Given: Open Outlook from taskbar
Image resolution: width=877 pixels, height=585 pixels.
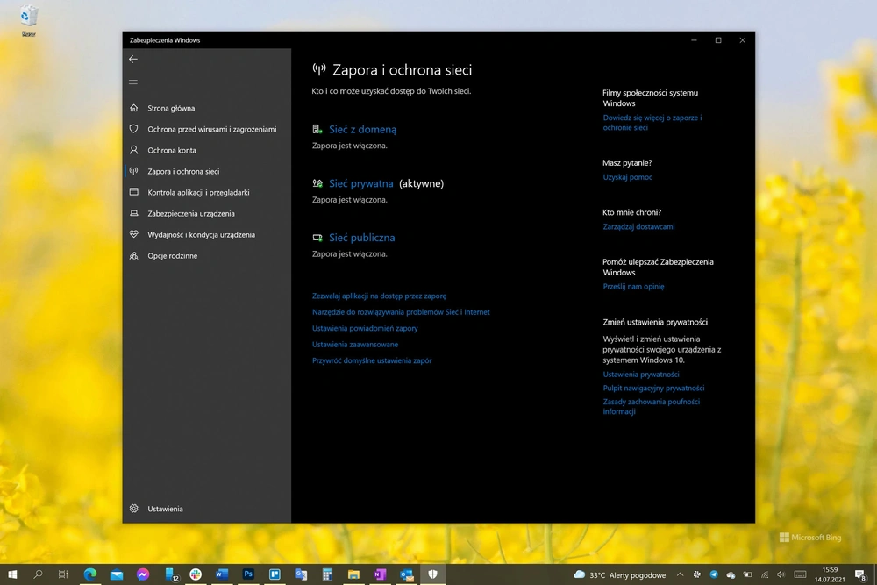Looking at the screenshot, I should (407, 574).
